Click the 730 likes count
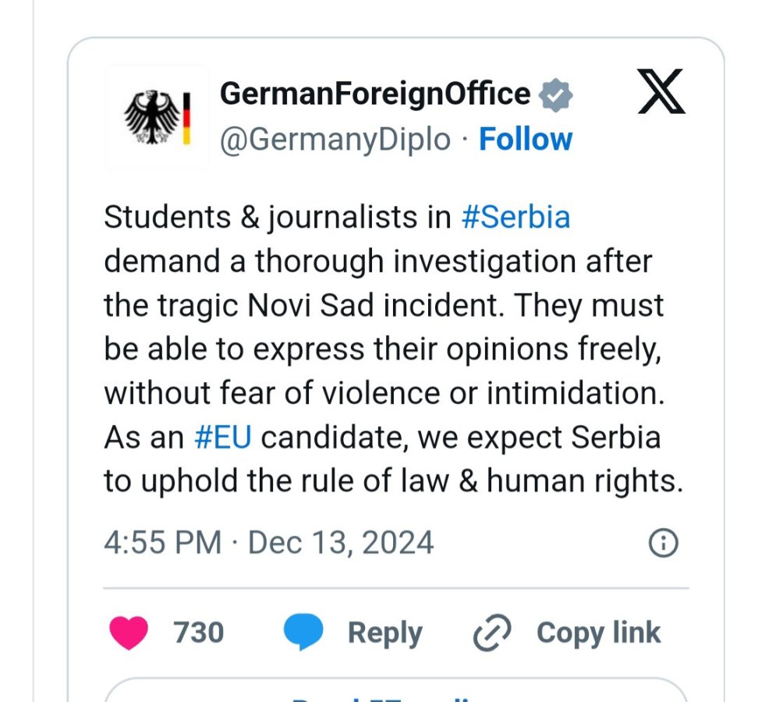The width and height of the screenshot is (758, 702). click(x=199, y=633)
